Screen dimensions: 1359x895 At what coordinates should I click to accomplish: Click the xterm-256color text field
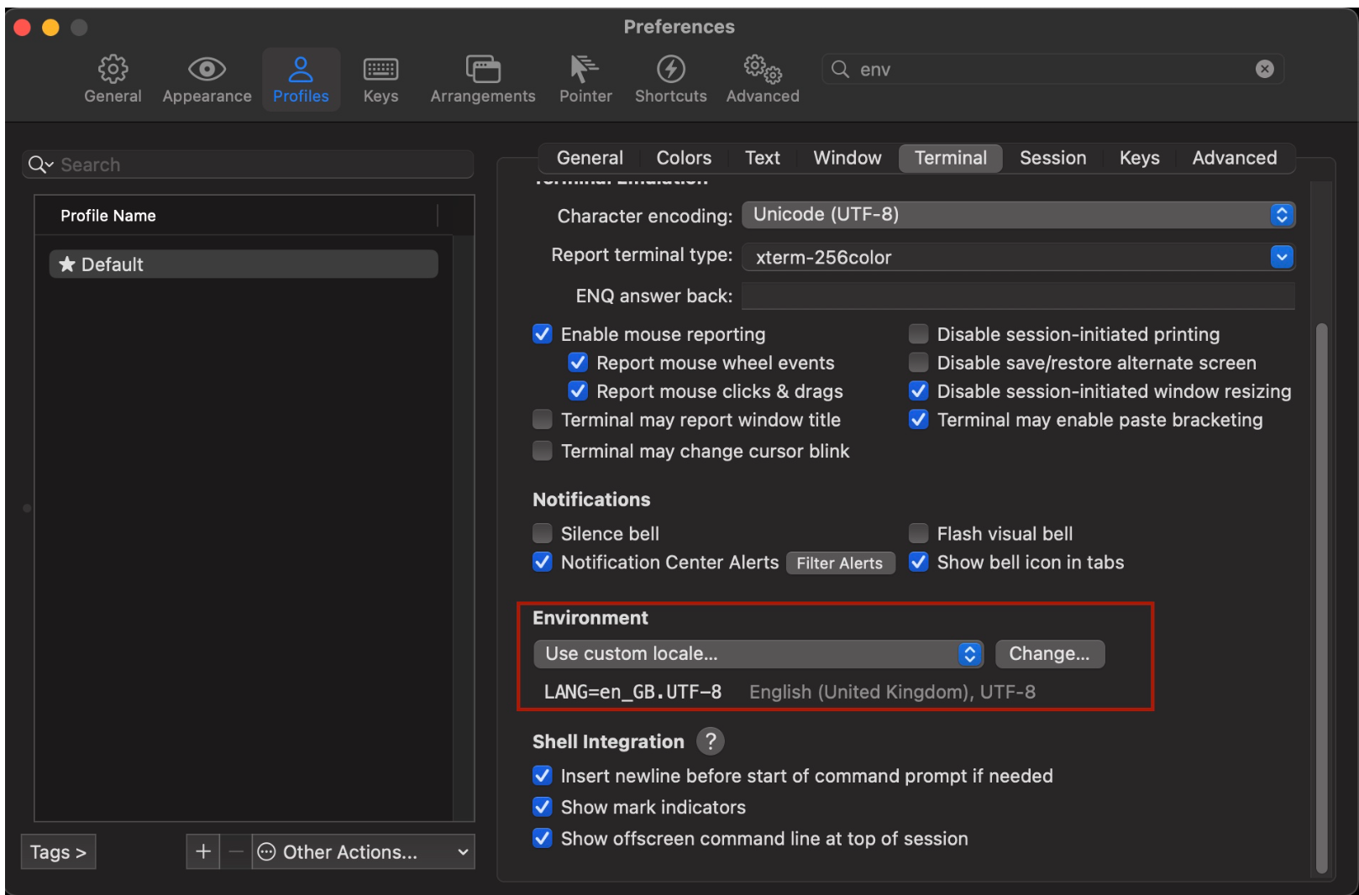[1006, 257]
